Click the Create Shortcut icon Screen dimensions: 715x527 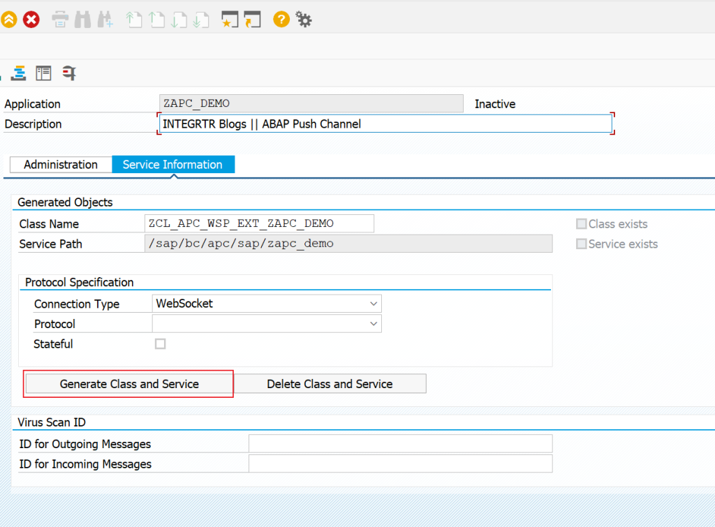coord(252,19)
